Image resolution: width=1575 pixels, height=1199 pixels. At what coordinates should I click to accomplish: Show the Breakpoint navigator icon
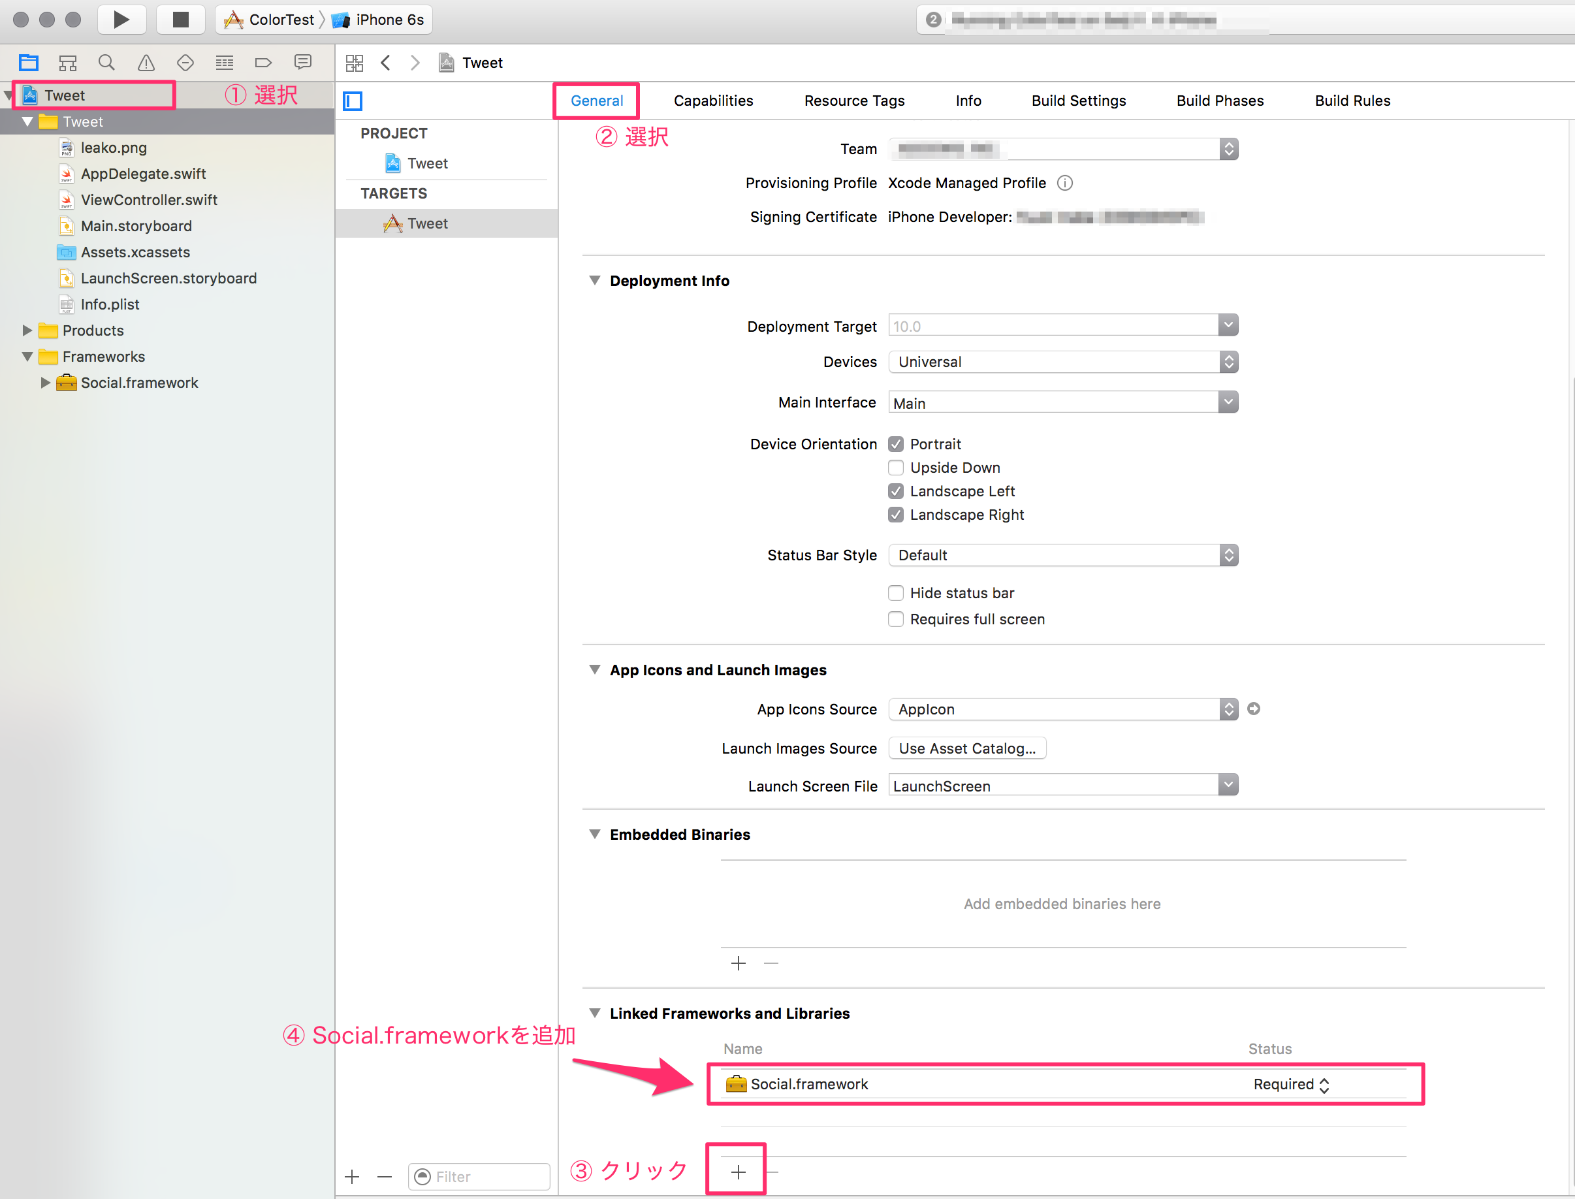263,63
